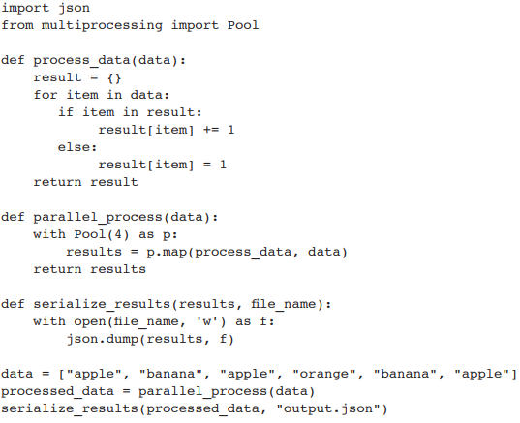
Task: Click the 'result[item] = 1' statement
Action: (x=163, y=165)
